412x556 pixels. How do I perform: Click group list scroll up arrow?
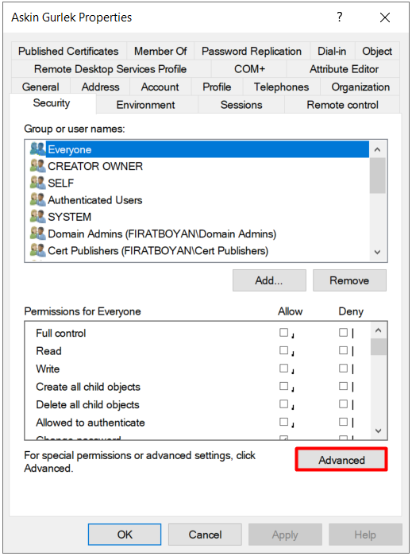[x=377, y=149]
